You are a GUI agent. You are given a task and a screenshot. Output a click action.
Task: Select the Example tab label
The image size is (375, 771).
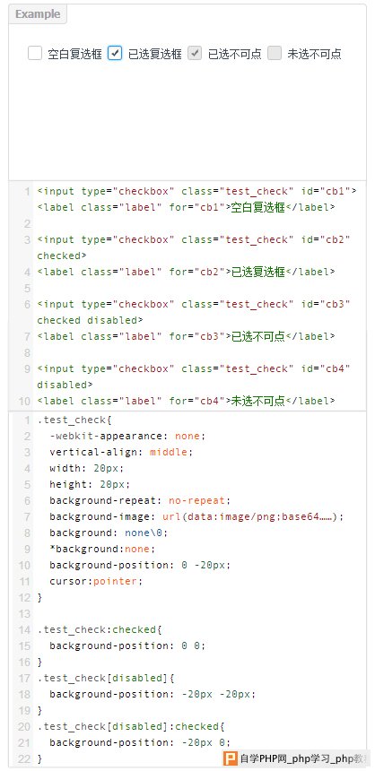[x=38, y=13]
